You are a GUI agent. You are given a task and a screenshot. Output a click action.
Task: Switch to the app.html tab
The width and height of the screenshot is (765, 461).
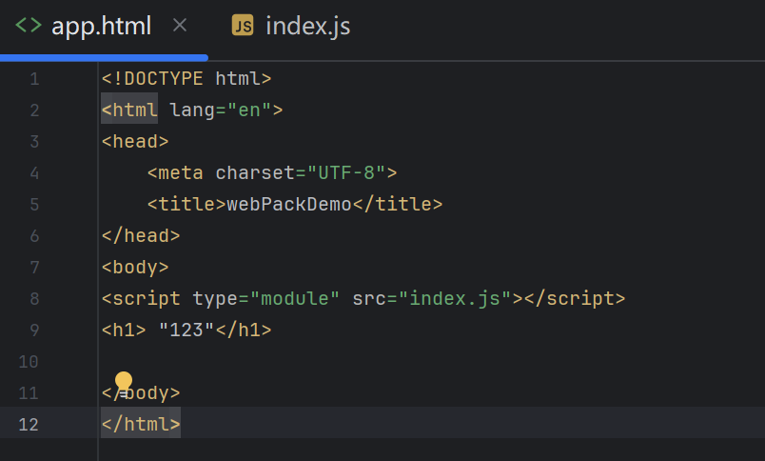[x=102, y=26]
